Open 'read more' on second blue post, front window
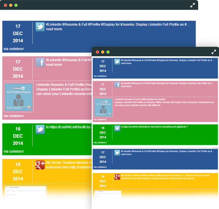 tap(126, 154)
